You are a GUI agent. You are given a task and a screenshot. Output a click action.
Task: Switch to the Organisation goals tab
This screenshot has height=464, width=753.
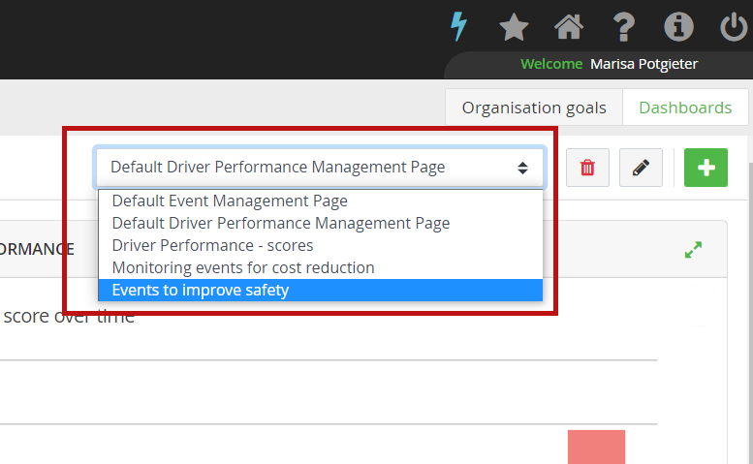[x=534, y=108]
